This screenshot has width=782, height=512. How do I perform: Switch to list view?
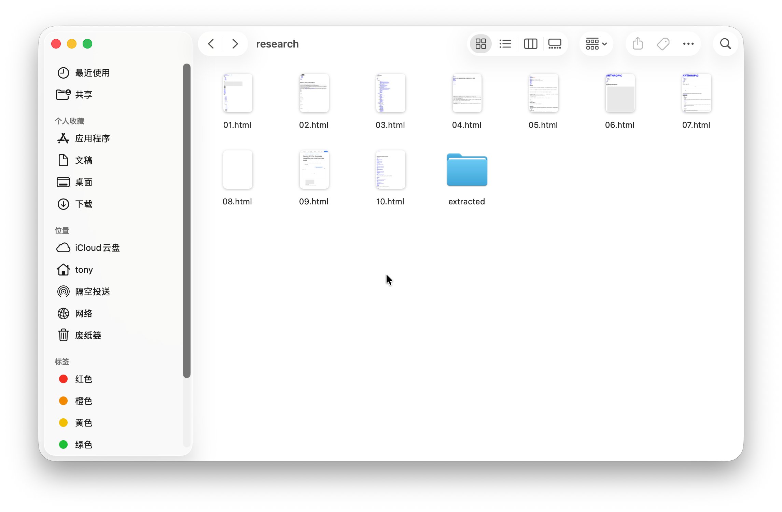pyautogui.click(x=505, y=44)
